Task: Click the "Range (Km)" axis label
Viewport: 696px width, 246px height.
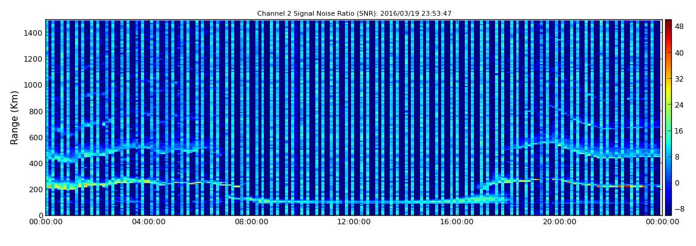Action: click(15, 117)
